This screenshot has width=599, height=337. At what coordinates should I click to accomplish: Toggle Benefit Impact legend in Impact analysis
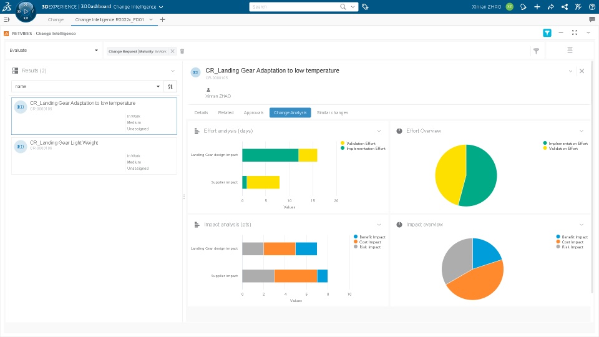(369, 237)
